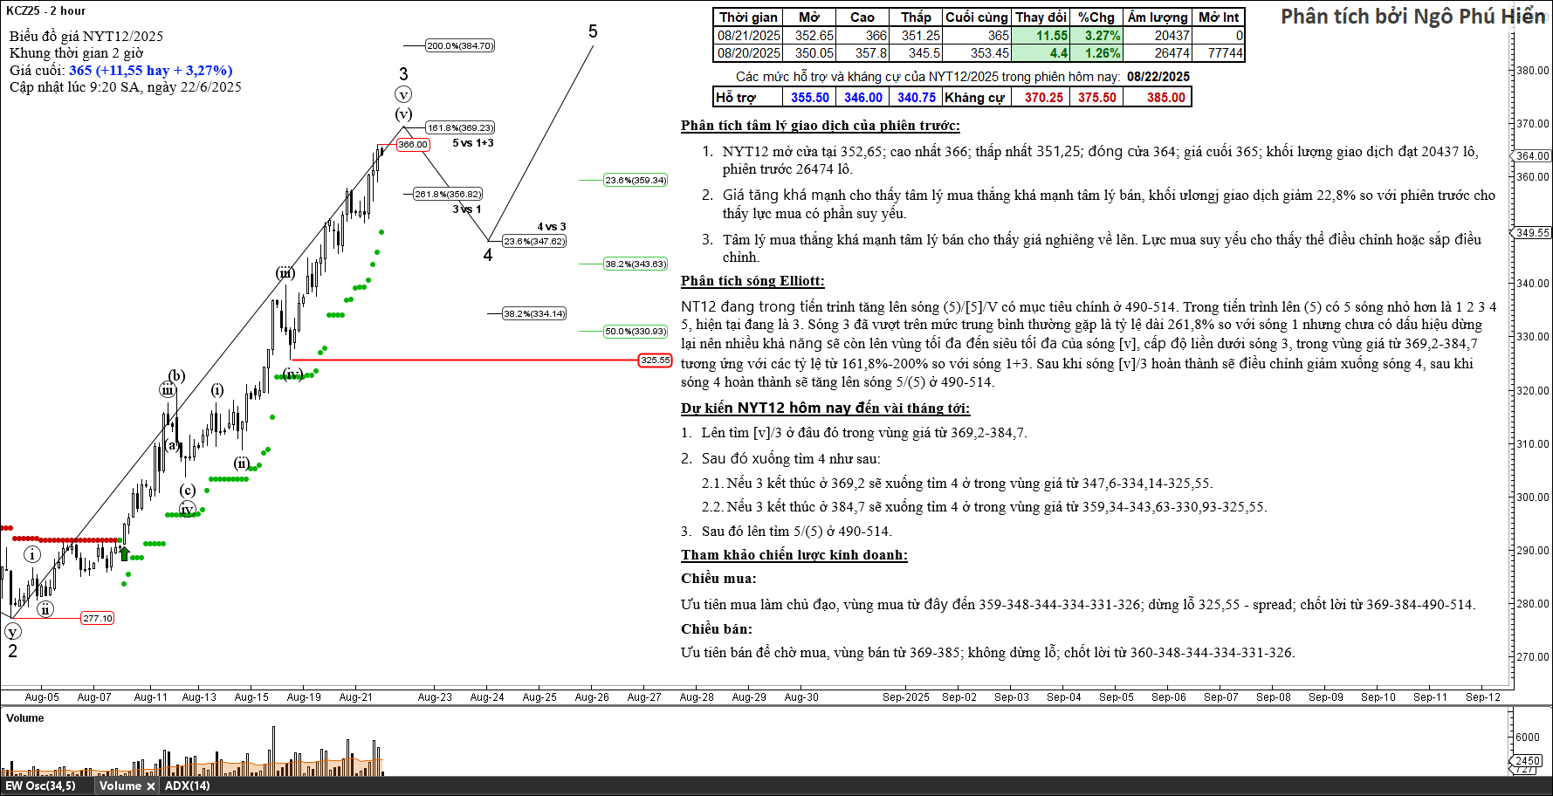Click the Elliott wave 4 label
1553x796 pixels.
[x=488, y=256]
